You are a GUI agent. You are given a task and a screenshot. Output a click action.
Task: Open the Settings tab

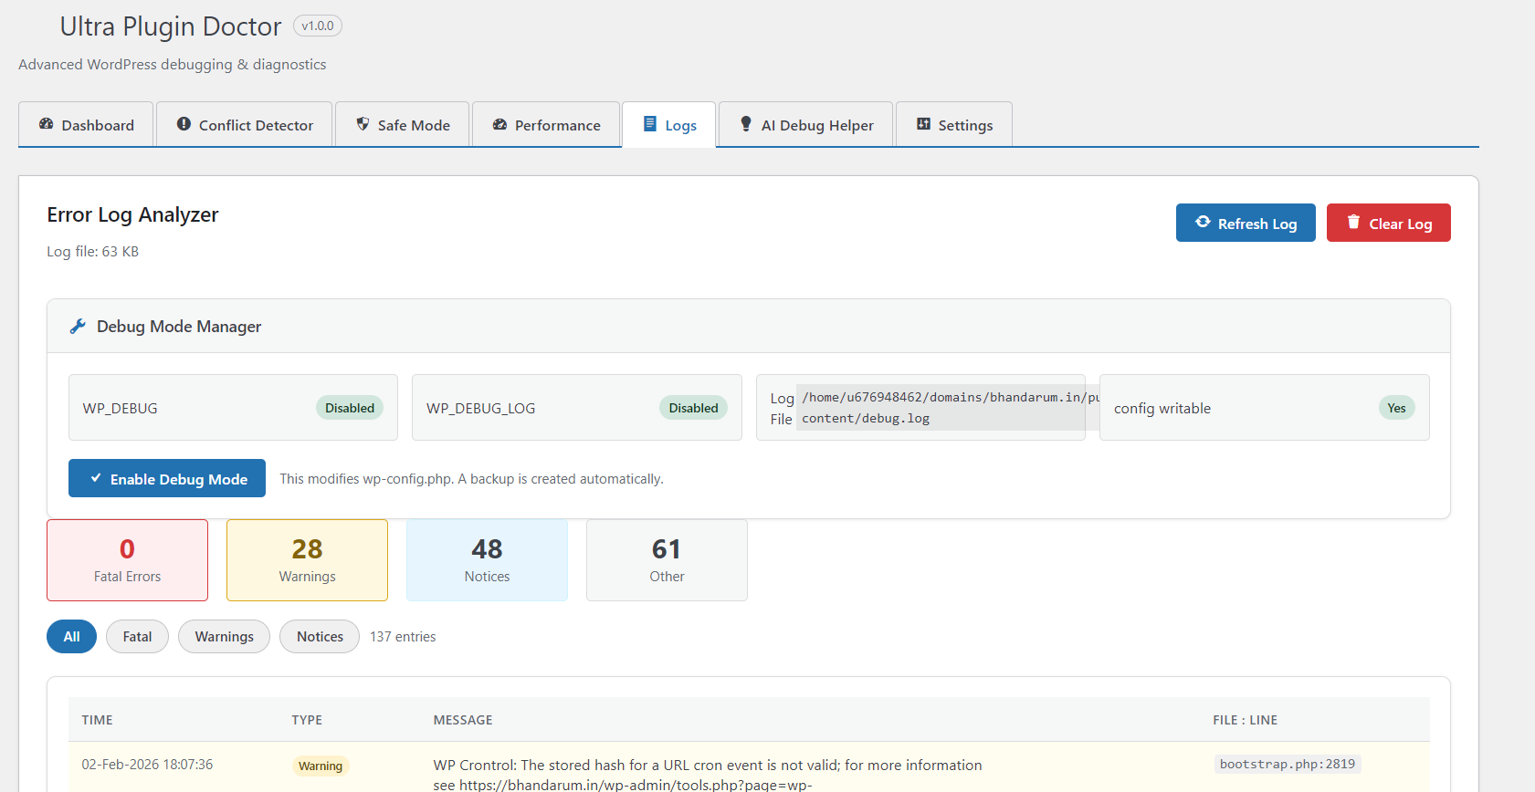tap(954, 124)
